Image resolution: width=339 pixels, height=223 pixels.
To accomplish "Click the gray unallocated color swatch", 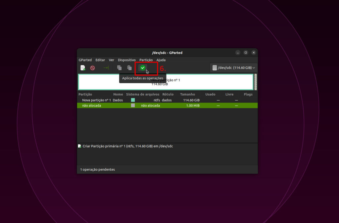I will pyautogui.click(x=133, y=105).
